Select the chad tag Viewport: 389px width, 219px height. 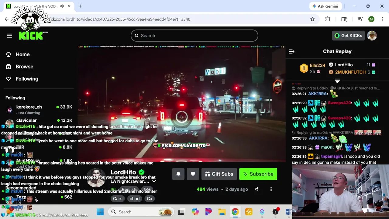click(x=134, y=199)
